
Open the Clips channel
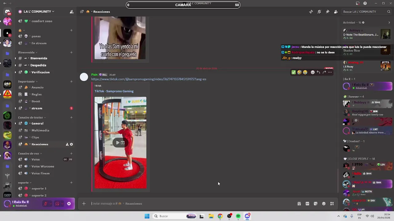pos(46,137)
